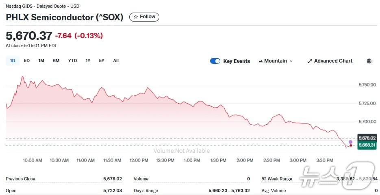The width and height of the screenshot is (380, 195).
Task: Open the Advanced Chart view
Action: pyautogui.click(x=330, y=61)
